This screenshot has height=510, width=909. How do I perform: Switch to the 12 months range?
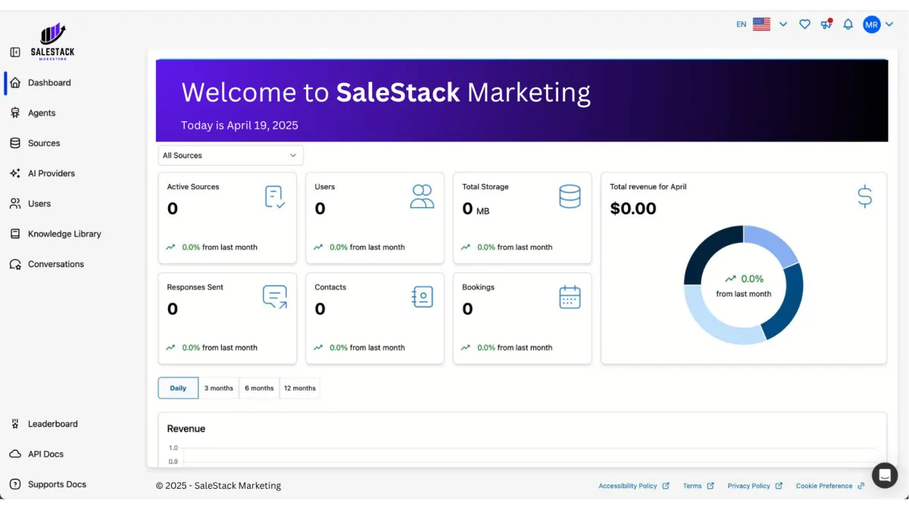pos(299,388)
